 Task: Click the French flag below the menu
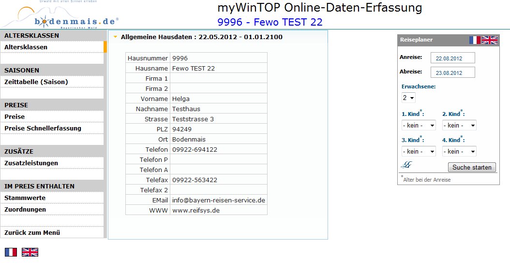[x=11, y=252]
